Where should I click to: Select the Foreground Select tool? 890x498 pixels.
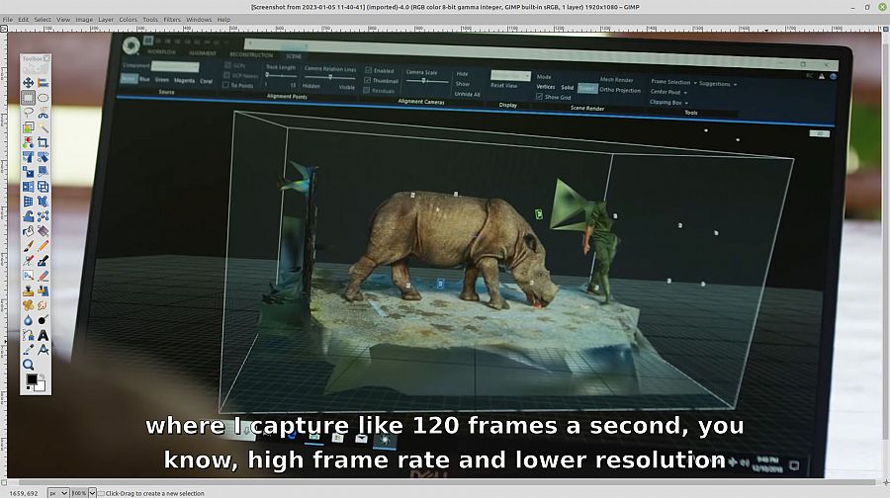(28, 127)
